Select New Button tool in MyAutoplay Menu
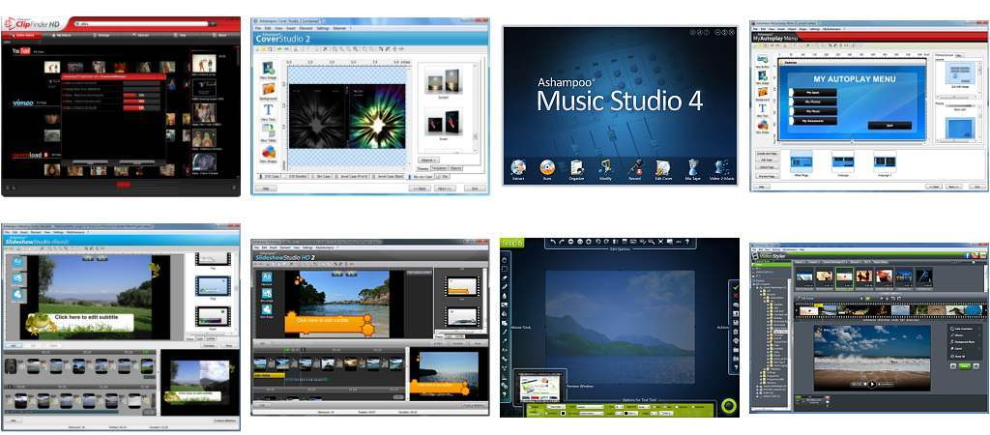Screen dimensions: 990x435 763,62
